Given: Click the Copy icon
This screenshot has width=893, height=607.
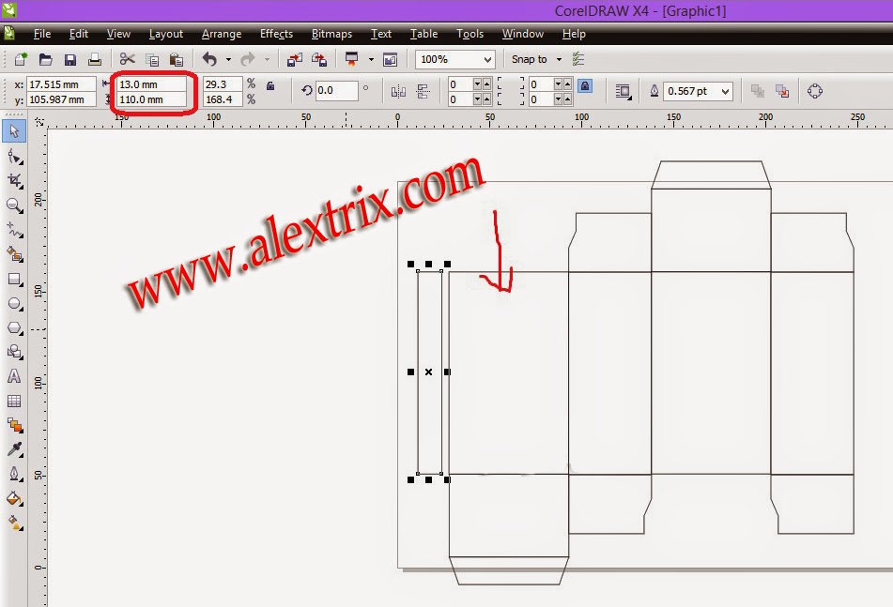Looking at the screenshot, I should [152, 60].
